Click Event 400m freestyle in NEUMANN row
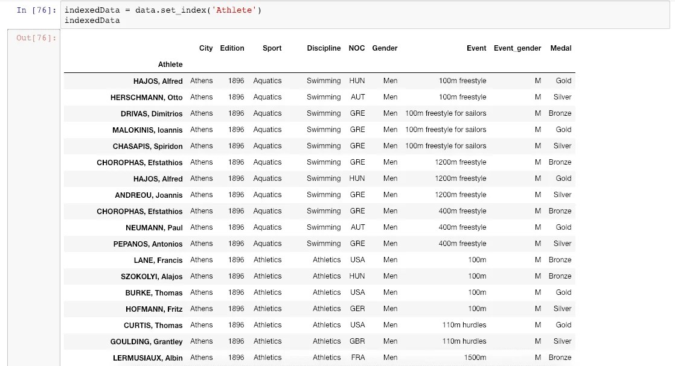The image size is (675, 366). [462, 227]
